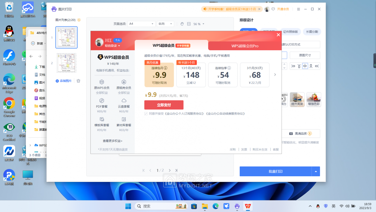Screen dimensions: 376x212
Task: Click the taskbar 搜索 box
Action: point(161,206)
